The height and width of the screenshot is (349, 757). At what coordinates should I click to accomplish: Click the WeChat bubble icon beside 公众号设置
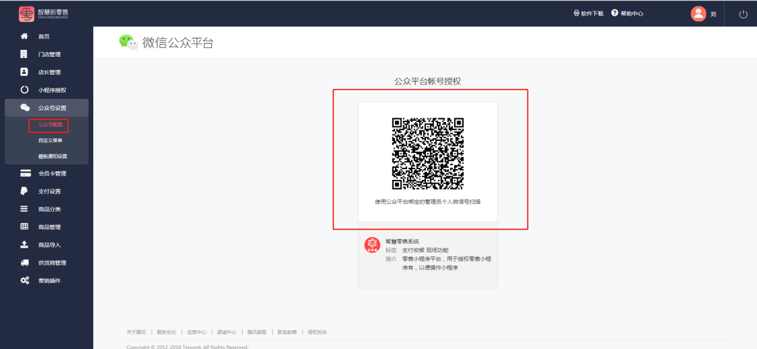pos(25,108)
